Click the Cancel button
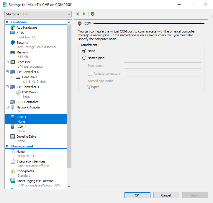 tap(166, 195)
